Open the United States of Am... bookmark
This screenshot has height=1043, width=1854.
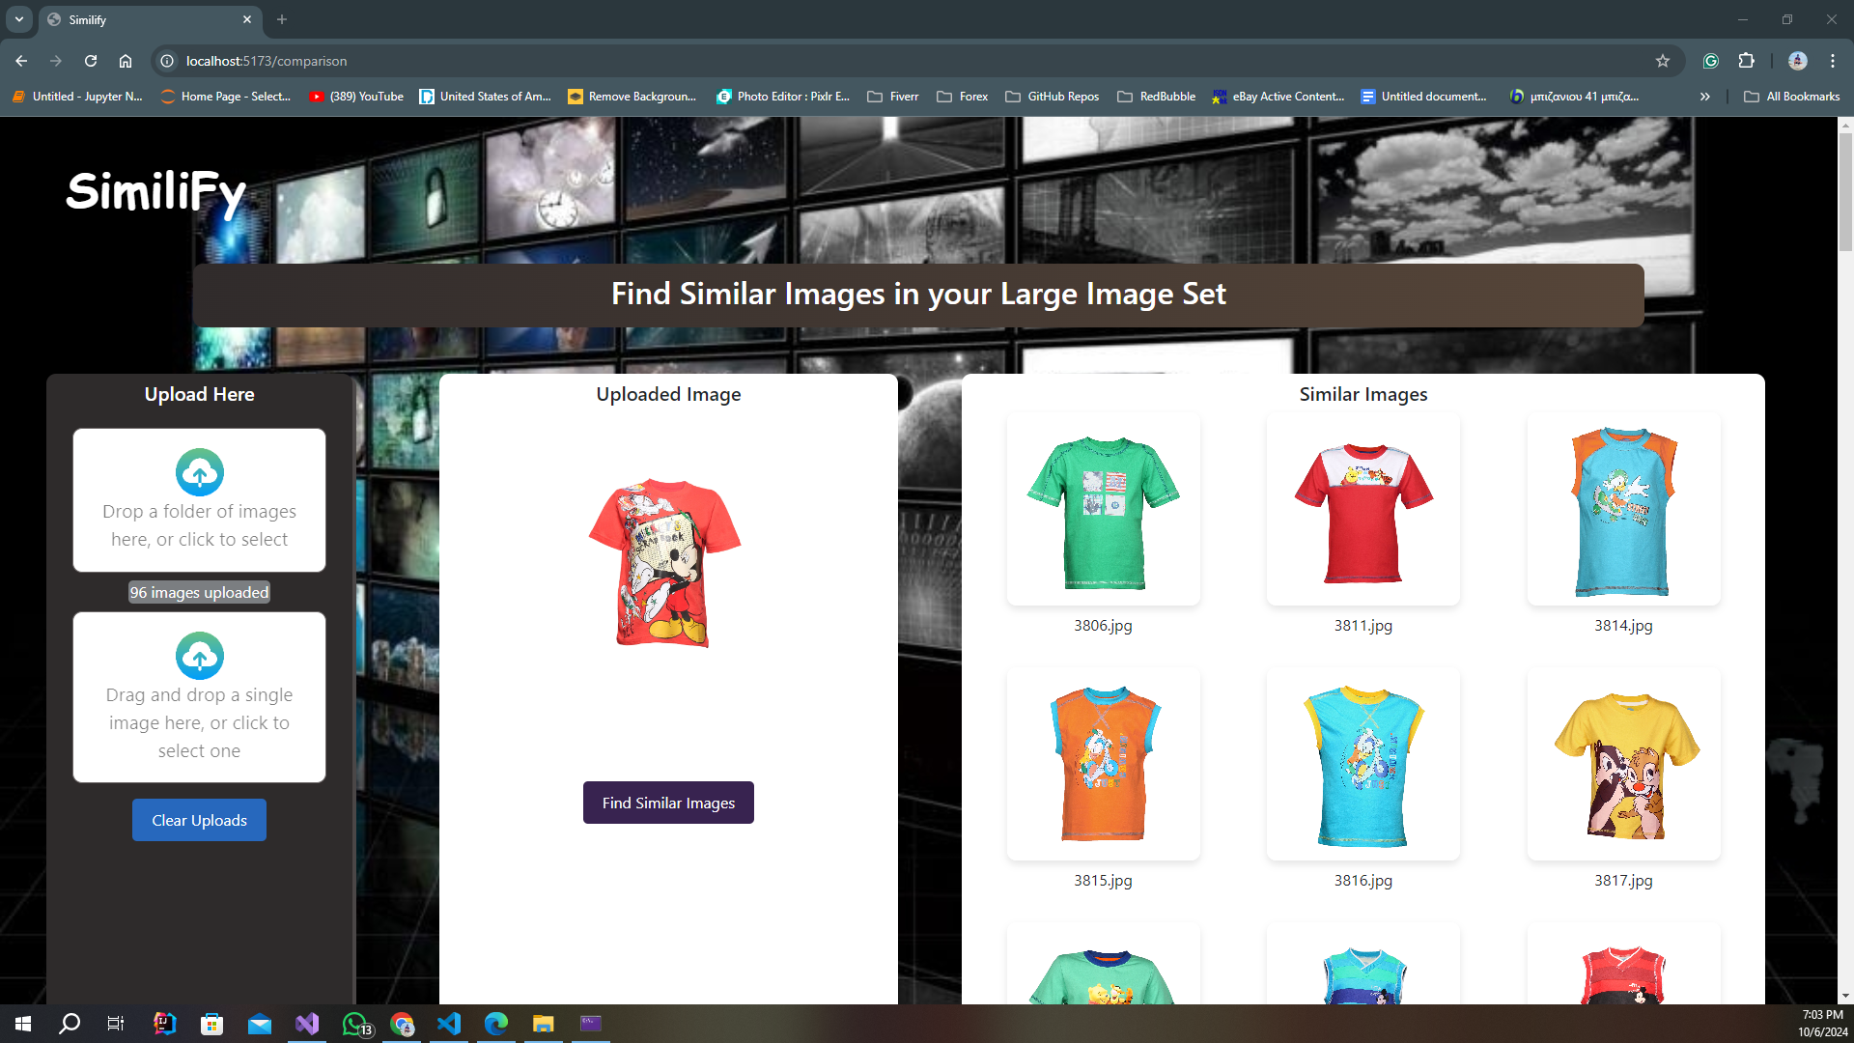point(486,97)
